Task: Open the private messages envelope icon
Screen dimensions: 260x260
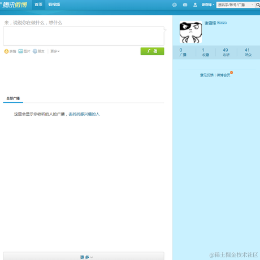Action: (185, 5)
